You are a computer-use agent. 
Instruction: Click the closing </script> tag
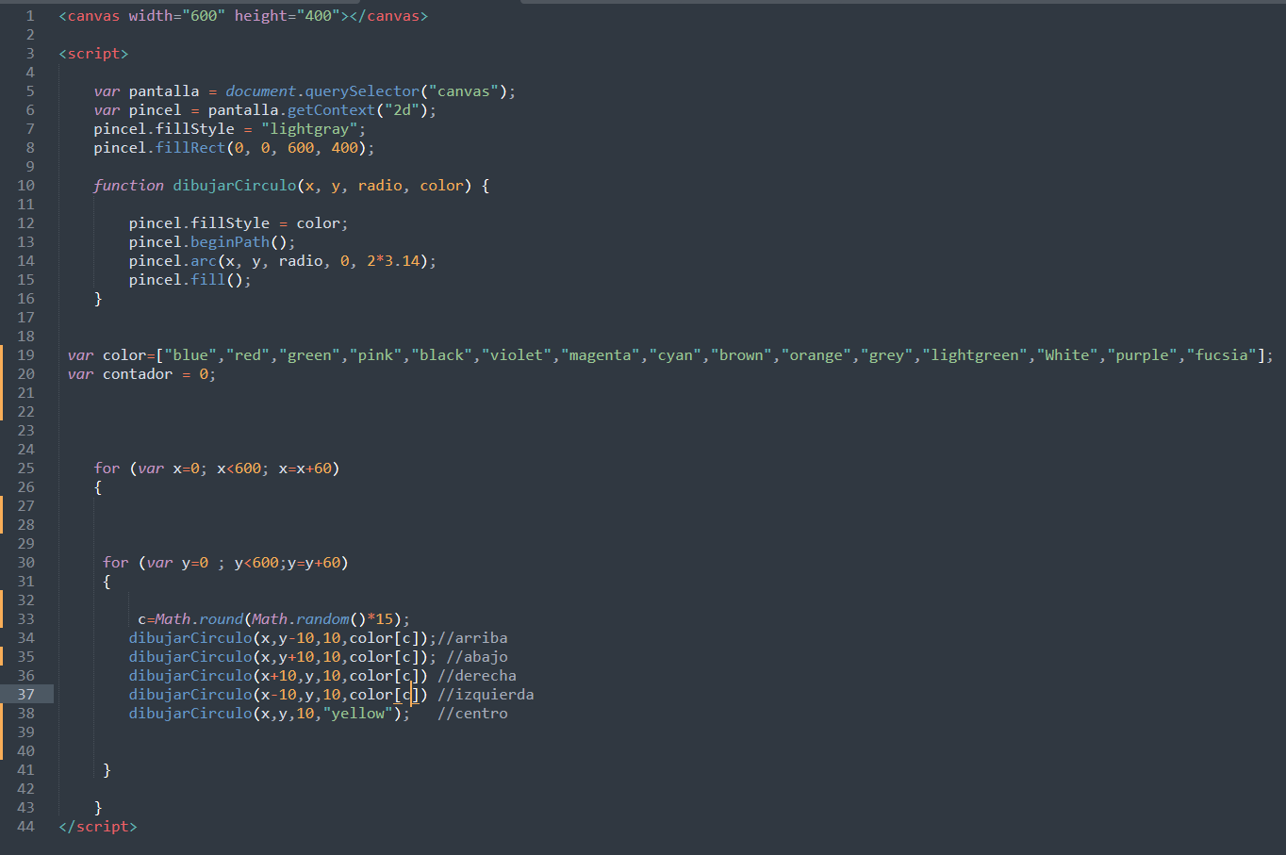pyautogui.click(x=98, y=827)
